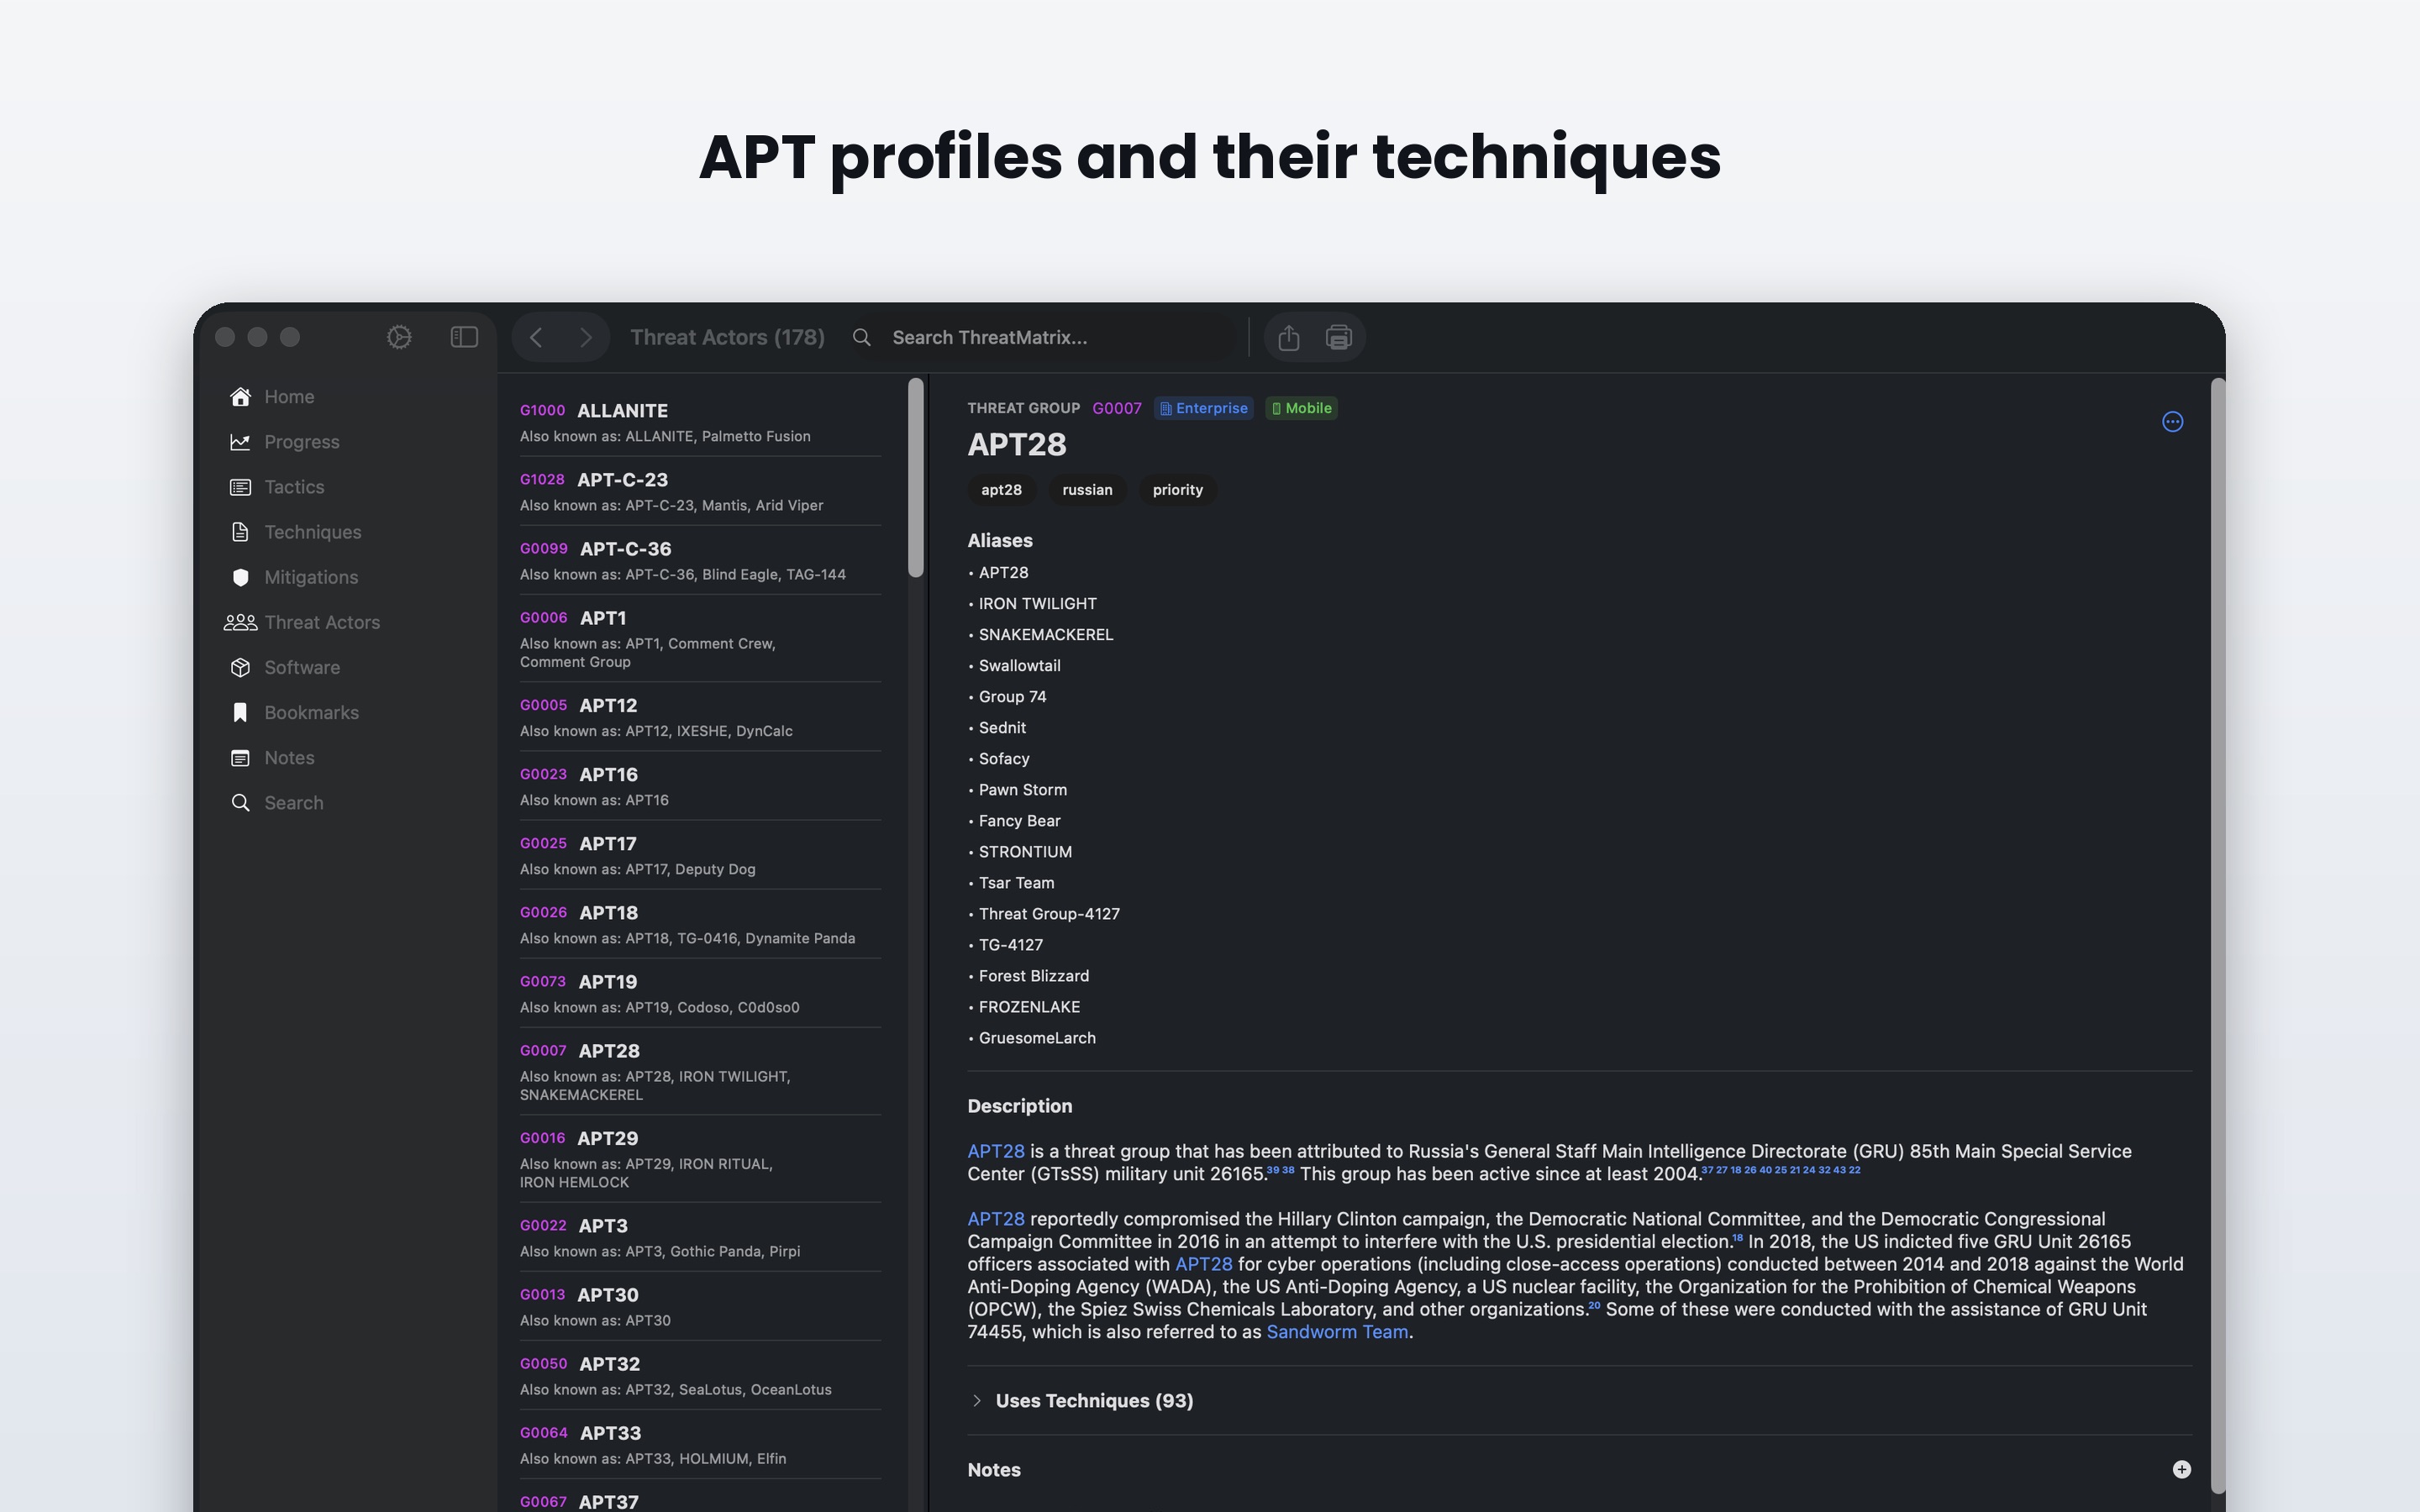Open Progress in the sidebar

click(302, 442)
